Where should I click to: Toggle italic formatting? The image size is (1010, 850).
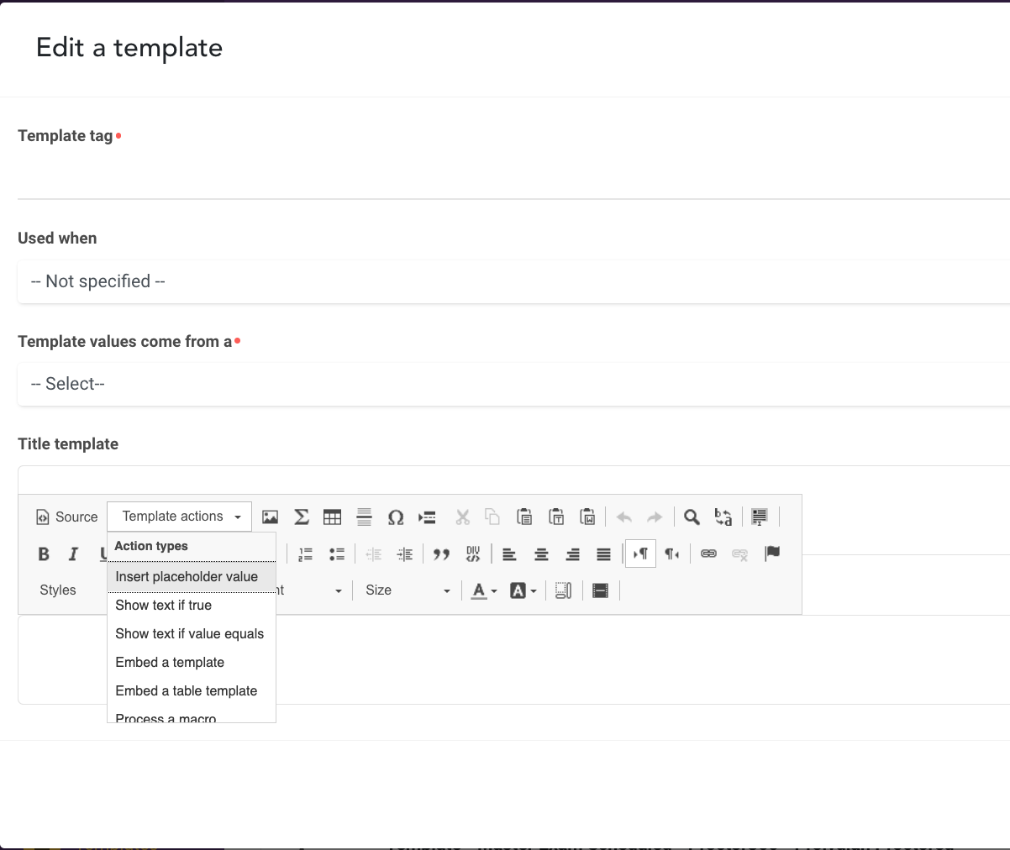pyautogui.click(x=74, y=554)
